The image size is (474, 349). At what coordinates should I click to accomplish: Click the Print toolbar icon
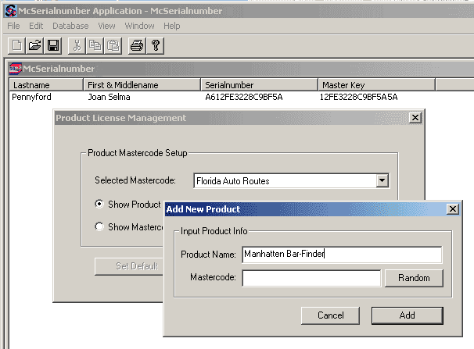[137, 46]
